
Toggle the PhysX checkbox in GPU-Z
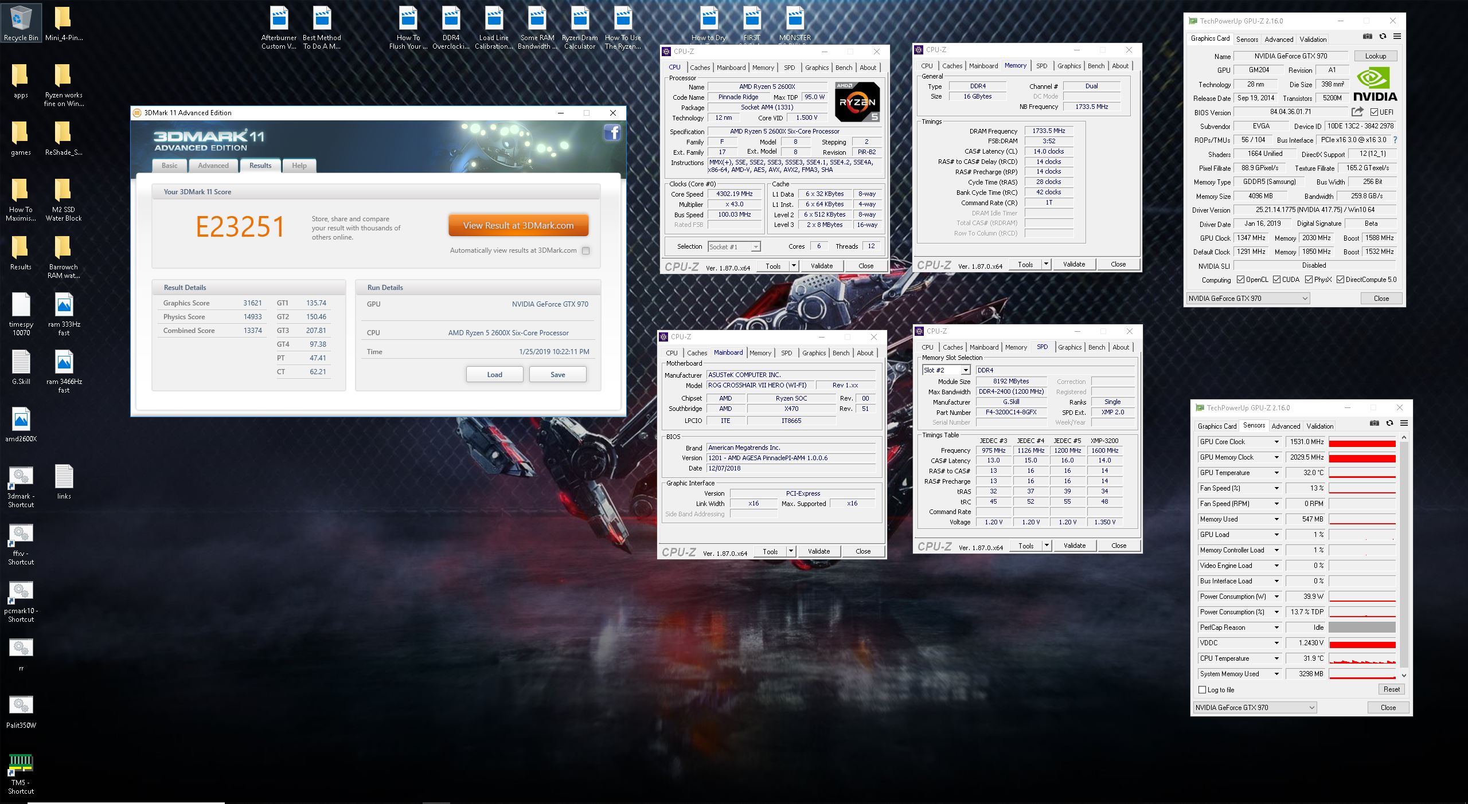[1309, 280]
